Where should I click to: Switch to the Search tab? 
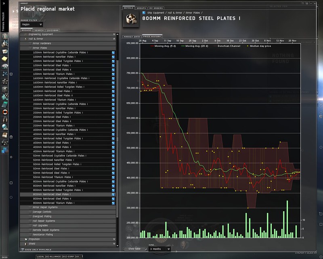coord(39,30)
